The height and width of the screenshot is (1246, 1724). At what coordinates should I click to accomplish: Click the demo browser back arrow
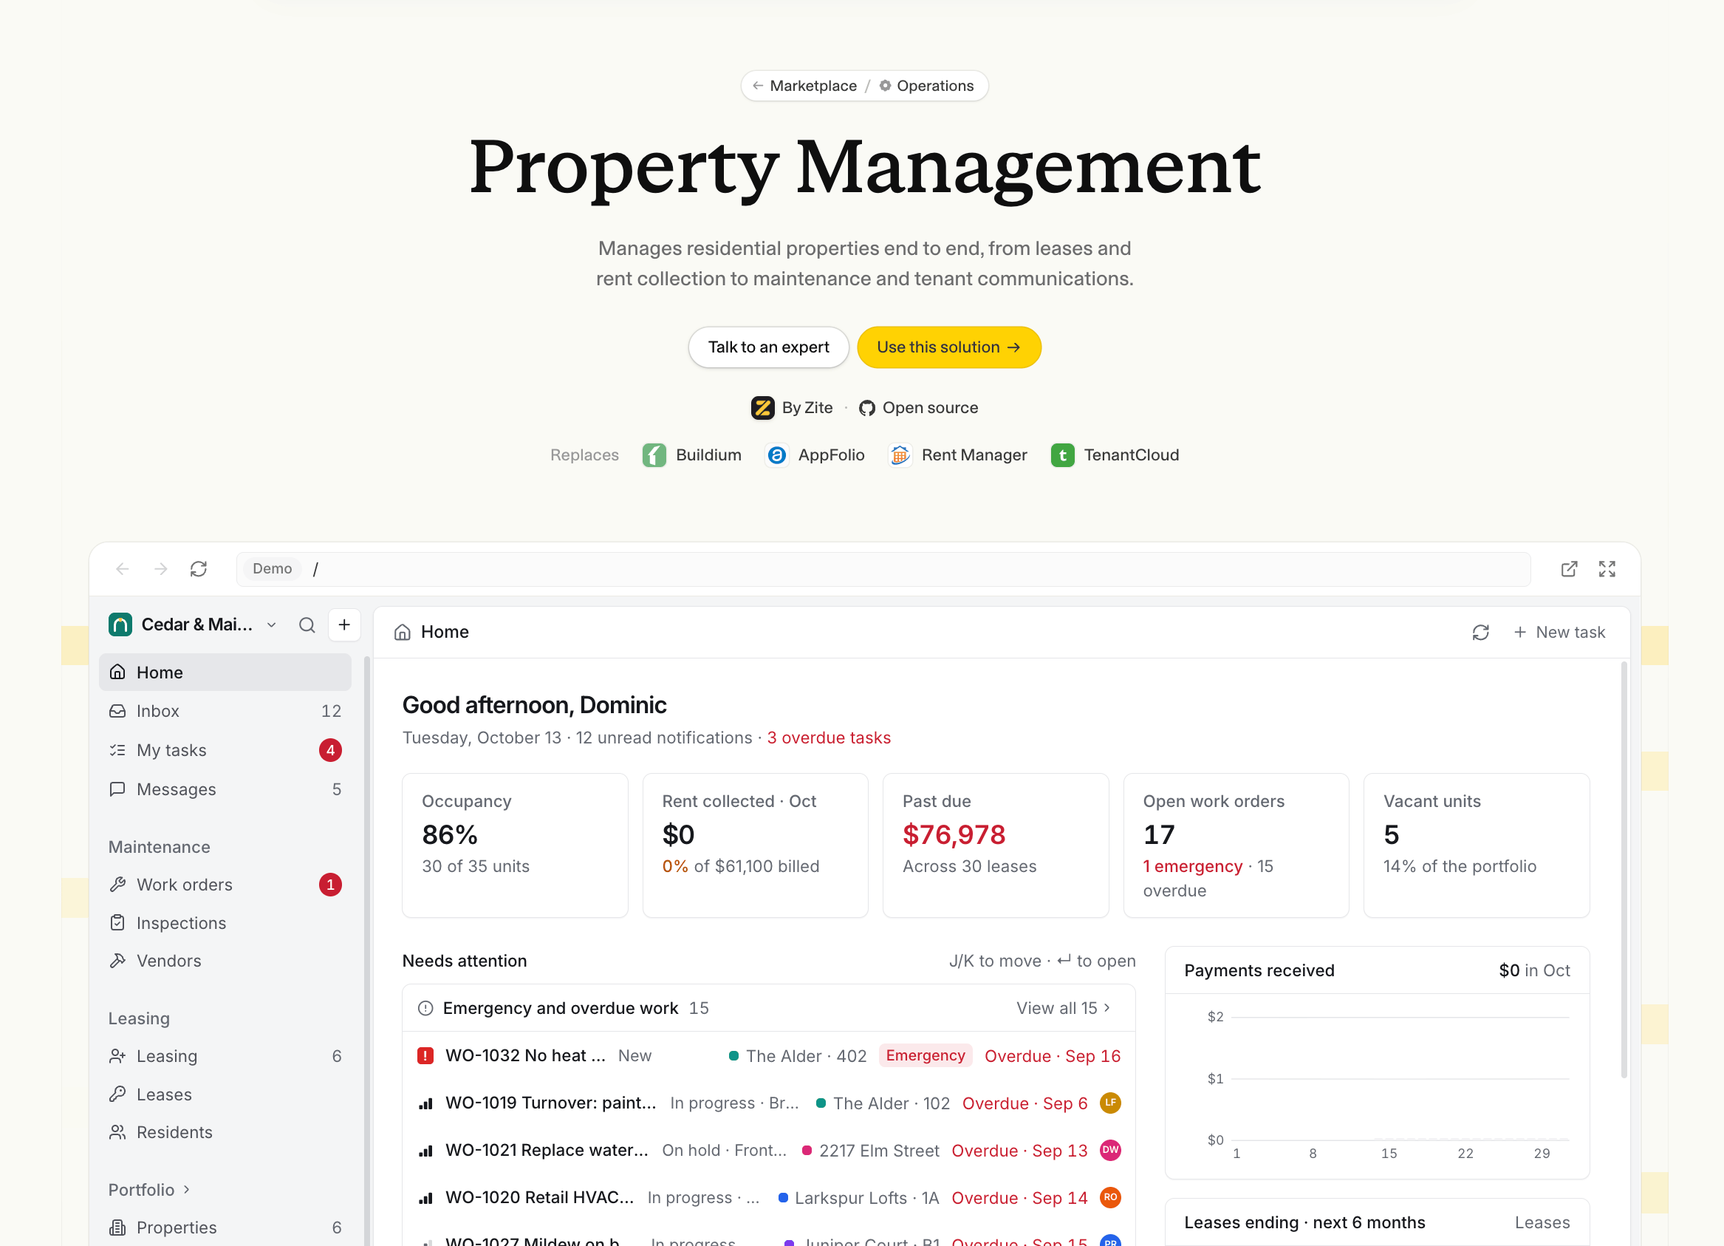tap(123, 569)
